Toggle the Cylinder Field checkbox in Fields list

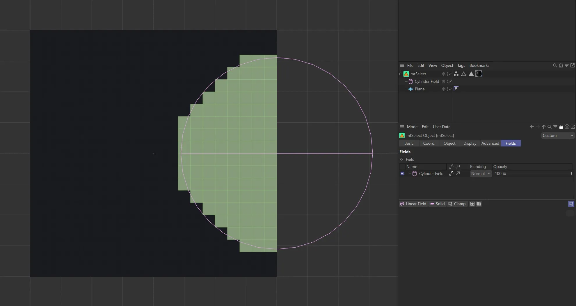coord(402,173)
